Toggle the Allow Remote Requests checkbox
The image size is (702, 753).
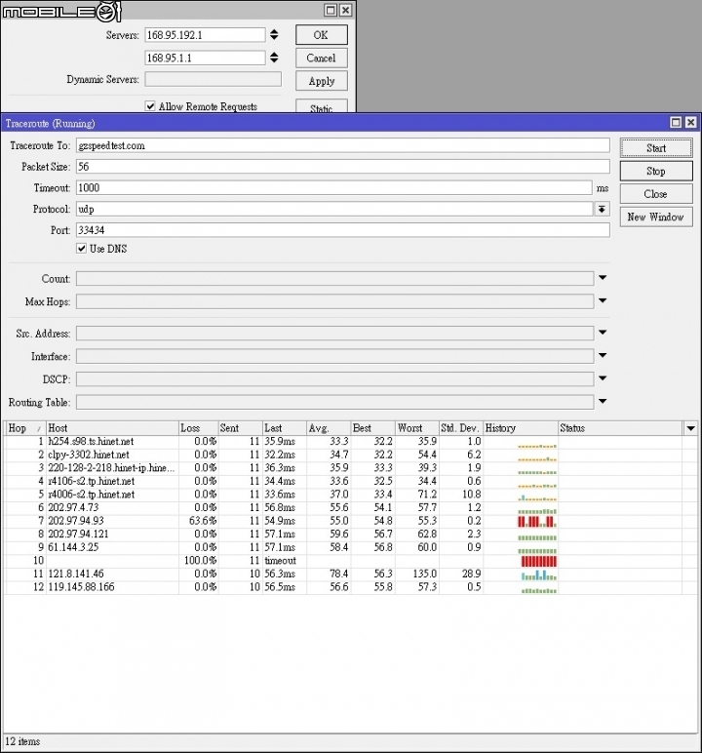click(x=150, y=106)
